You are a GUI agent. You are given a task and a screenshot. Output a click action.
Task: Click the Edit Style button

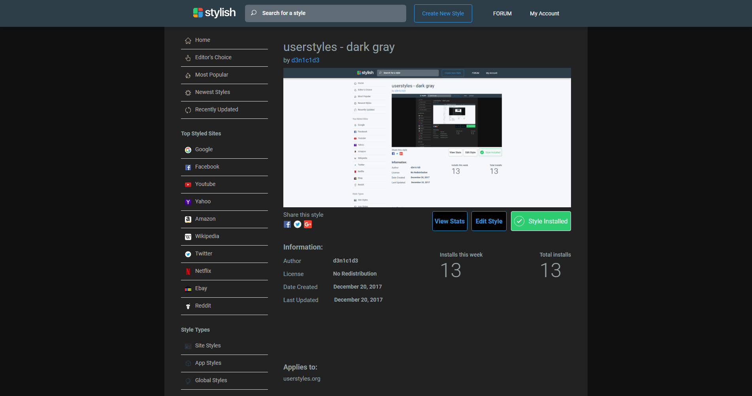[489, 221]
